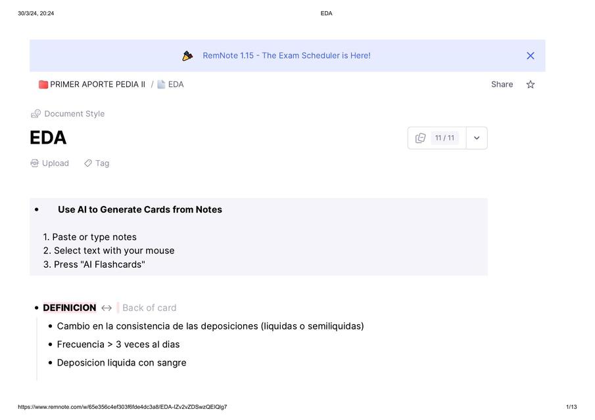Select the EDA breadcrumb item
This screenshot has height=420, width=595.
[176, 85]
